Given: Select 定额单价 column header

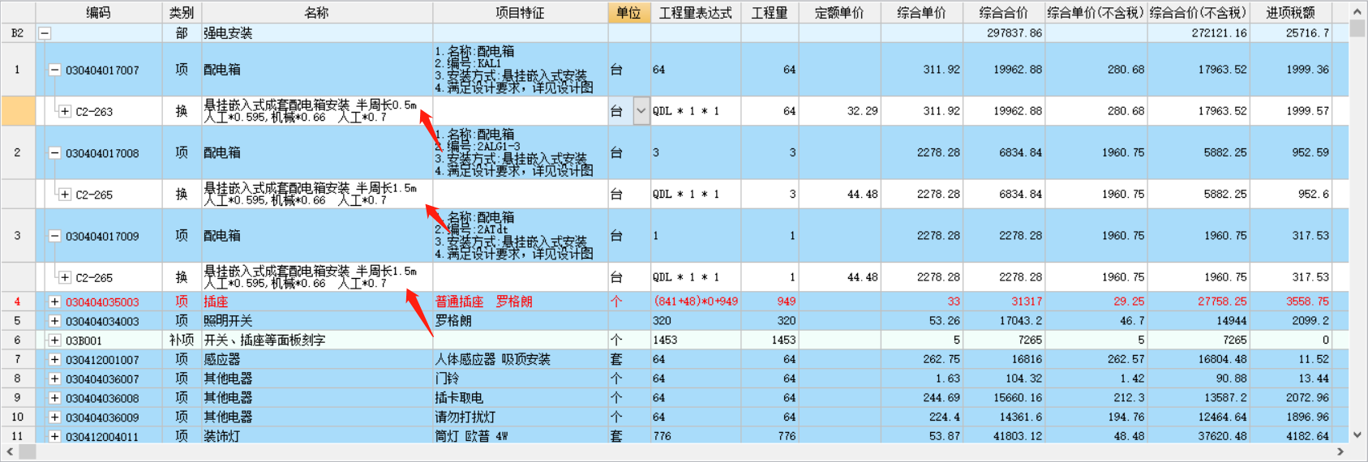Looking at the screenshot, I should pyautogui.click(x=839, y=12).
